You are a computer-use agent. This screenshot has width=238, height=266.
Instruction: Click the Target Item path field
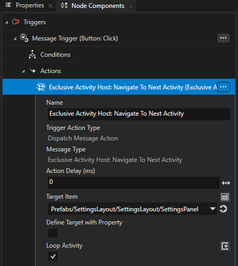(132, 209)
